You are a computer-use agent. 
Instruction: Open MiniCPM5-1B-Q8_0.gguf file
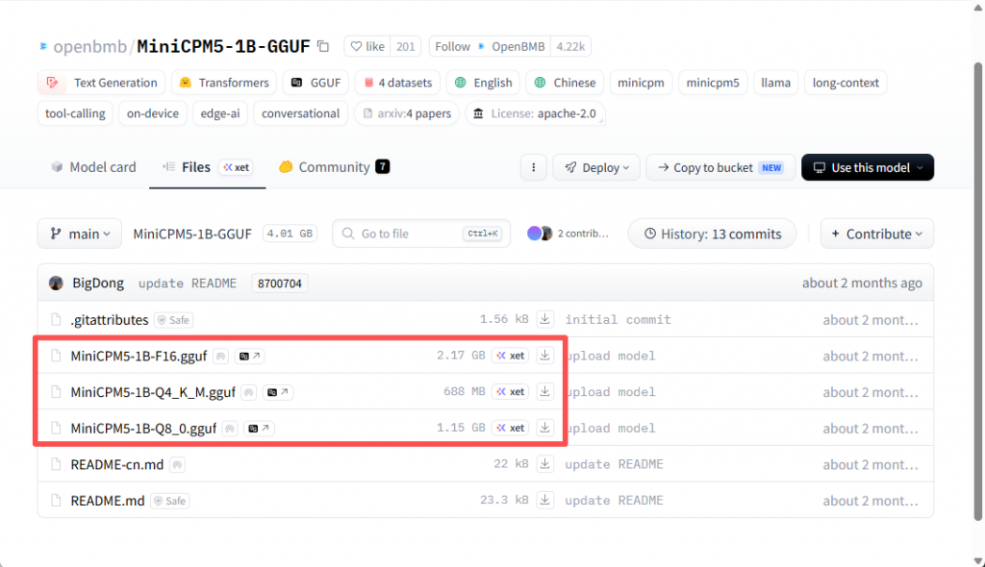click(143, 429)
